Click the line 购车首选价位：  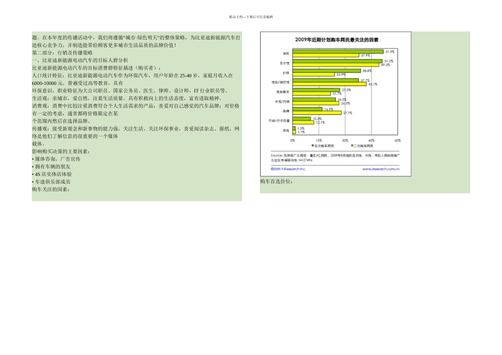click(x=276, y=182)
